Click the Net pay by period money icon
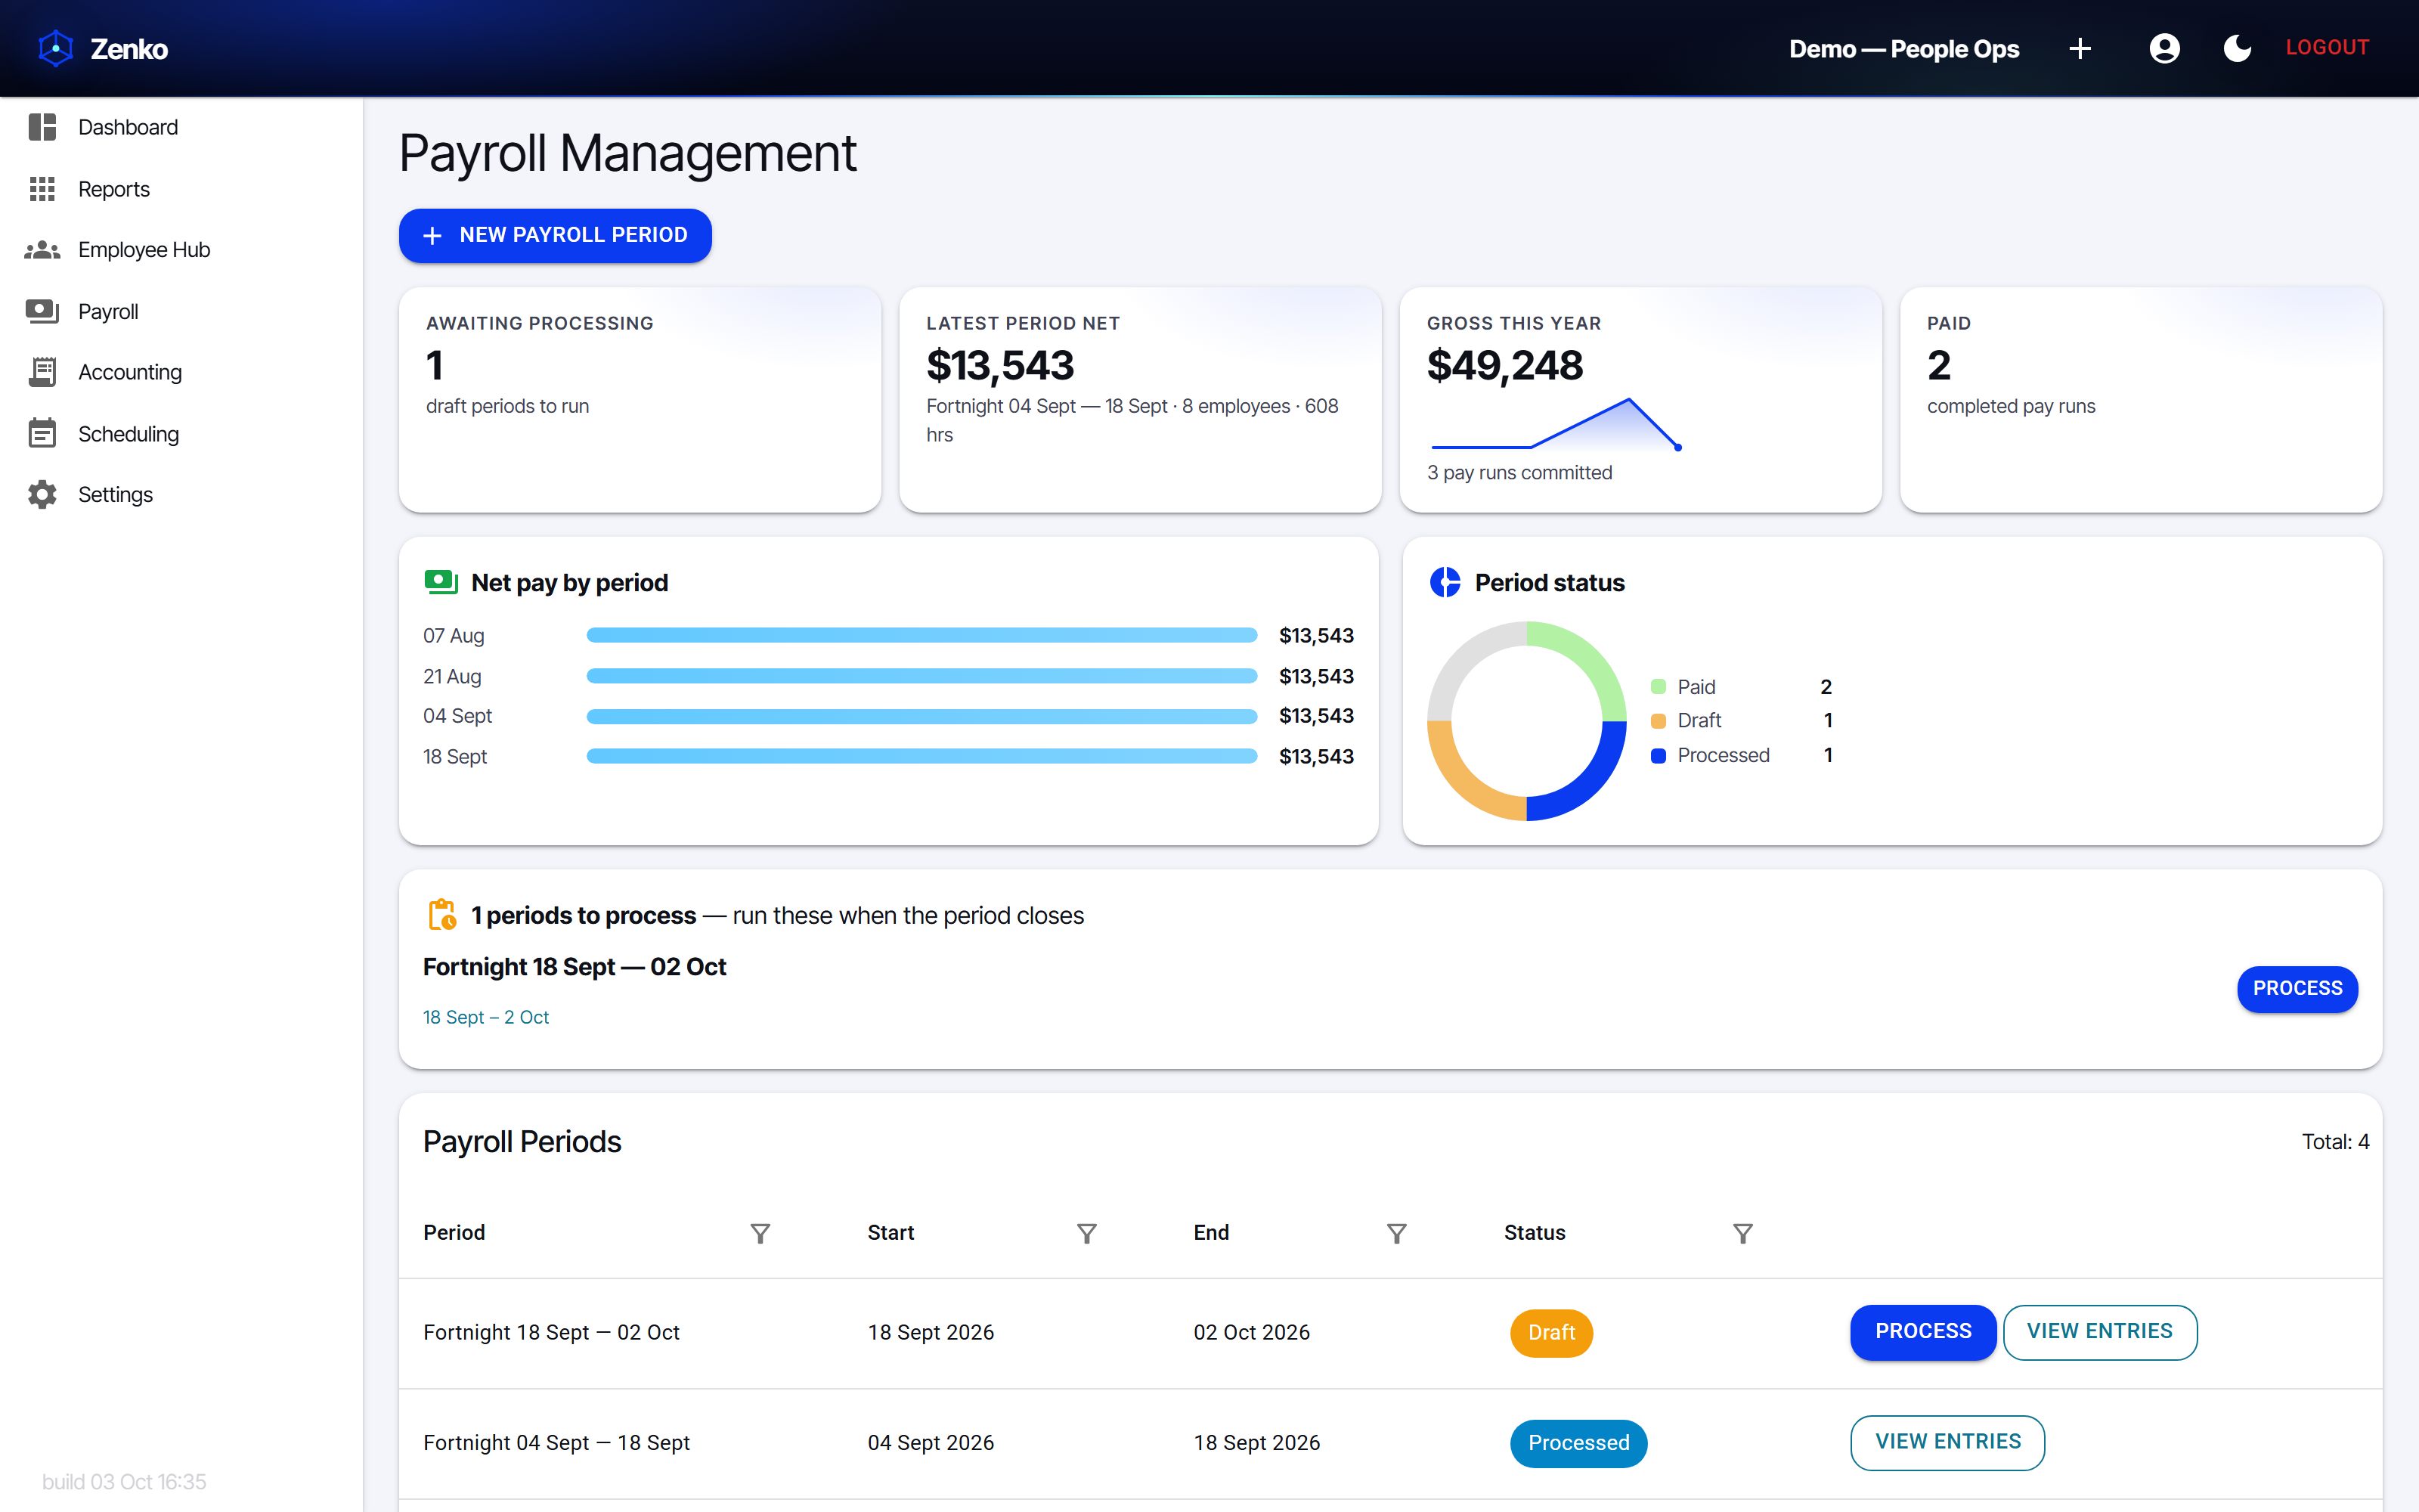Viewport: 2419px width, 1512px height. [441, 582]
